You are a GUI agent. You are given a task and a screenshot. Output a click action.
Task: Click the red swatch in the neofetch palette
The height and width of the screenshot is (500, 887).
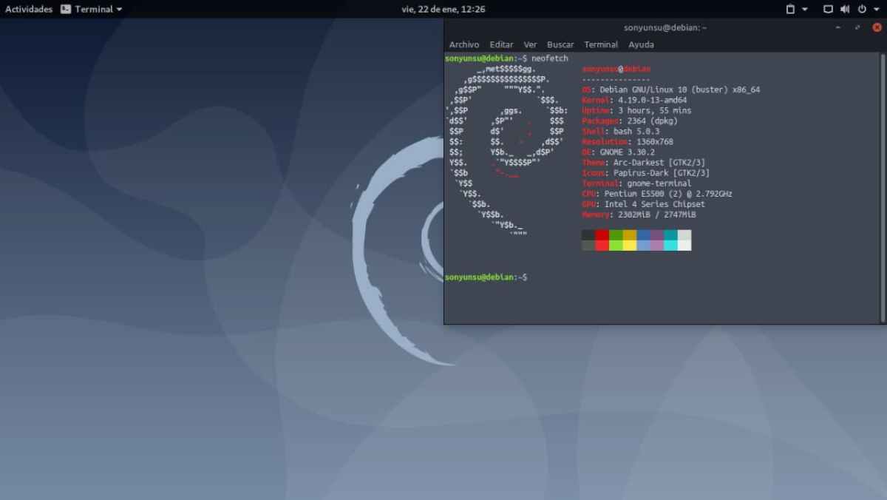click(600, 240)
